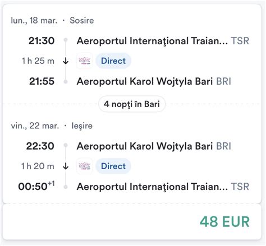
Task: Click the 00:50 +1 arrival time
Action: click(36, 186)
